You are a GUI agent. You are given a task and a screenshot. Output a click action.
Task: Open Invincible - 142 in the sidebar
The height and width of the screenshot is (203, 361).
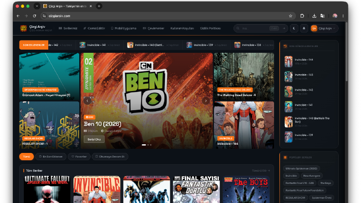click(309, 91)
